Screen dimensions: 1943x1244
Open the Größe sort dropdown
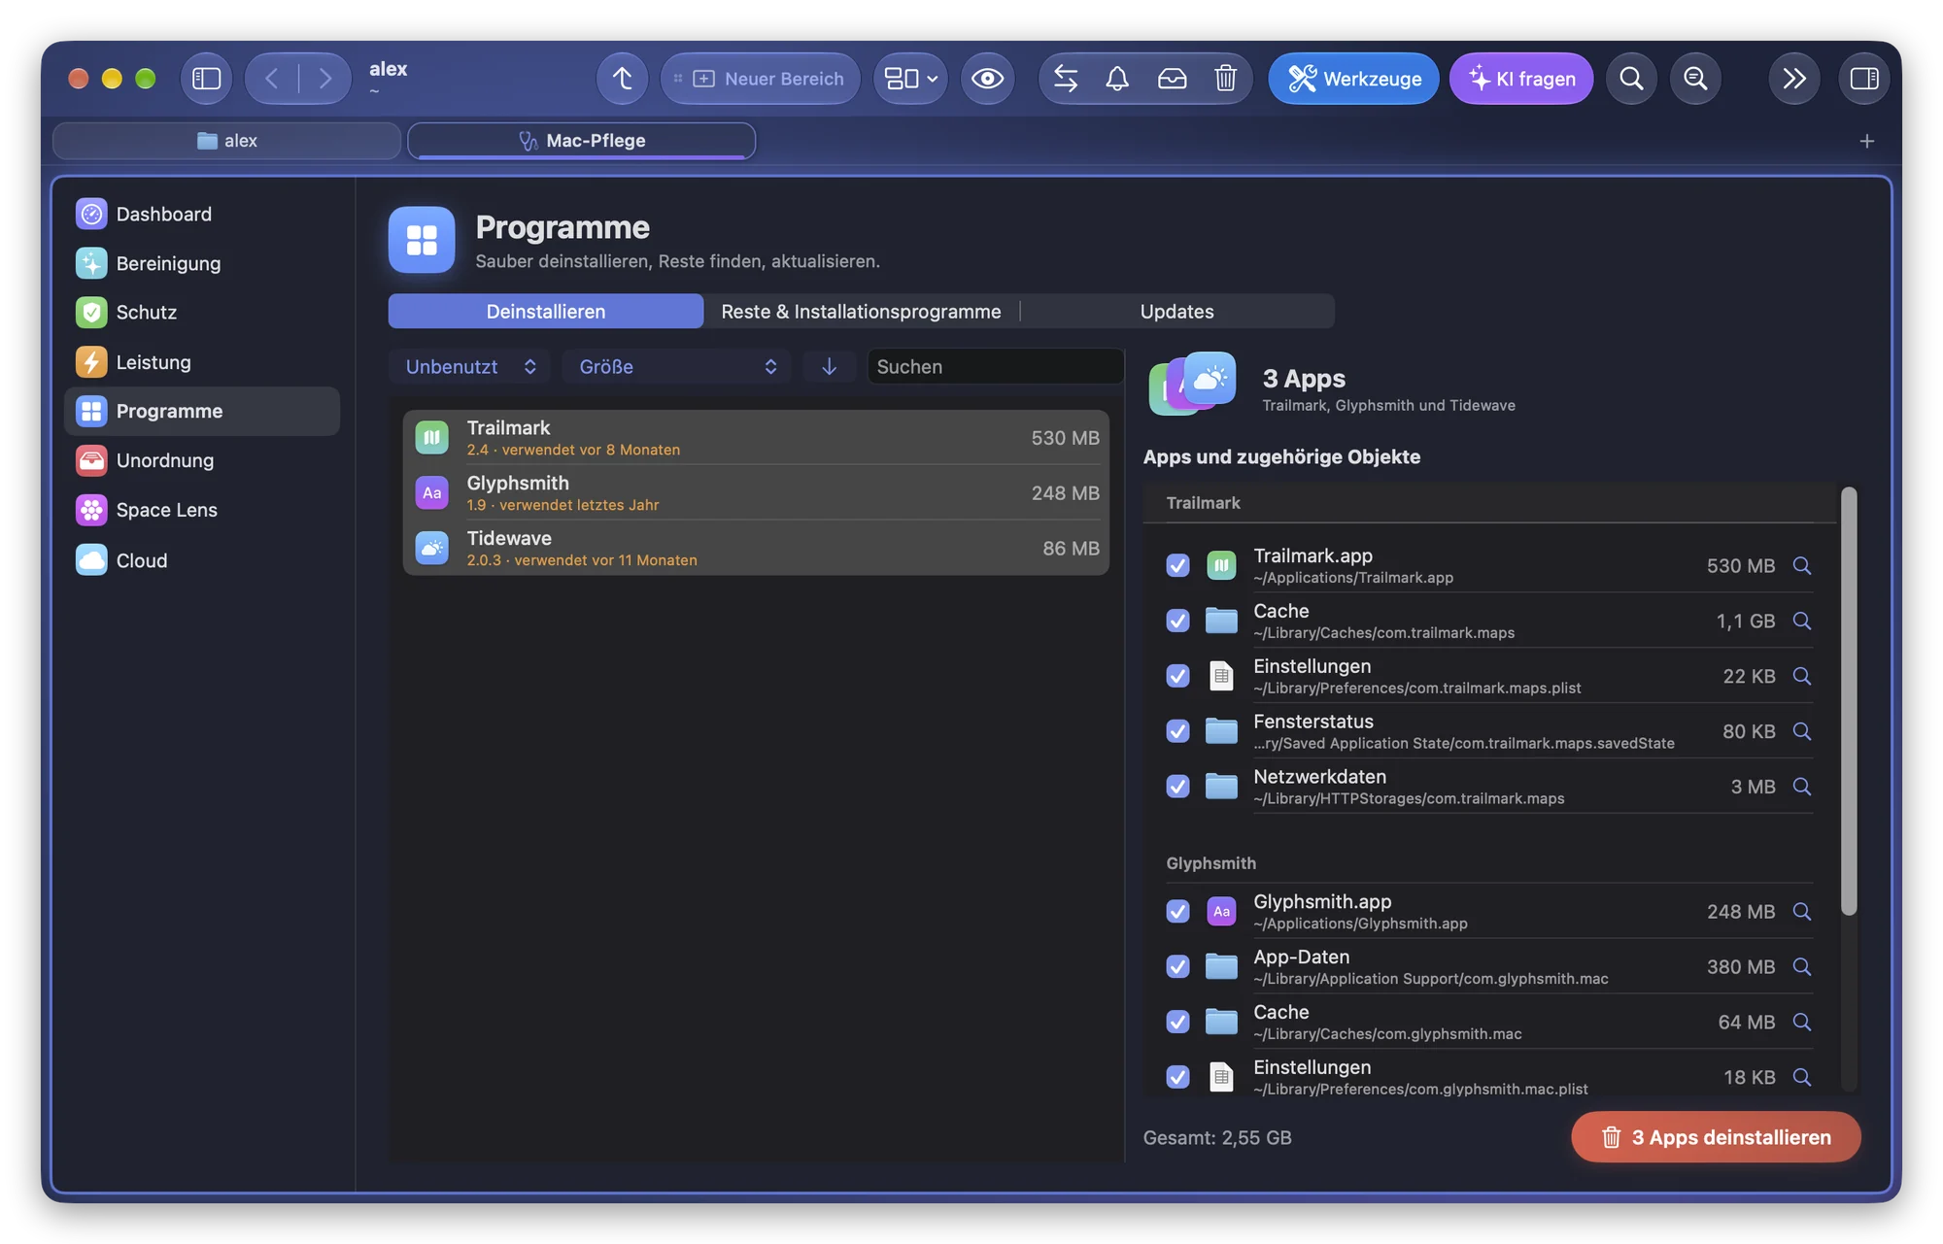point(677,366)
